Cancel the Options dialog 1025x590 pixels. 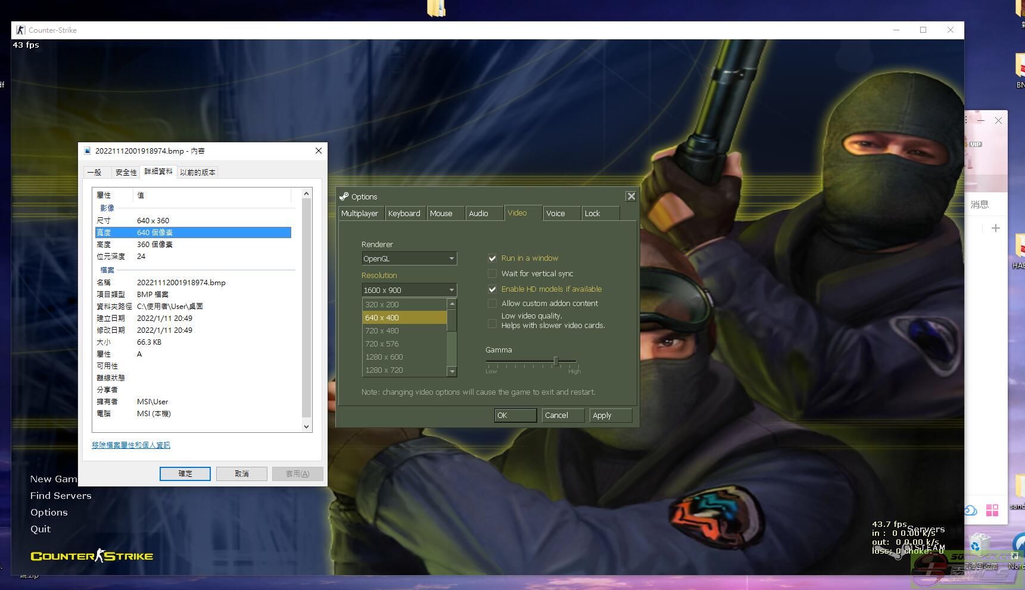tap(563, 415)
